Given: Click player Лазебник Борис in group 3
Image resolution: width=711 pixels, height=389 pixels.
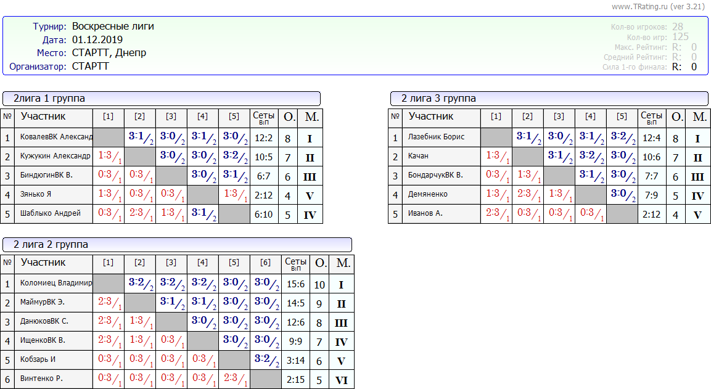Looking at the screenshot, I should pos(436,137).
